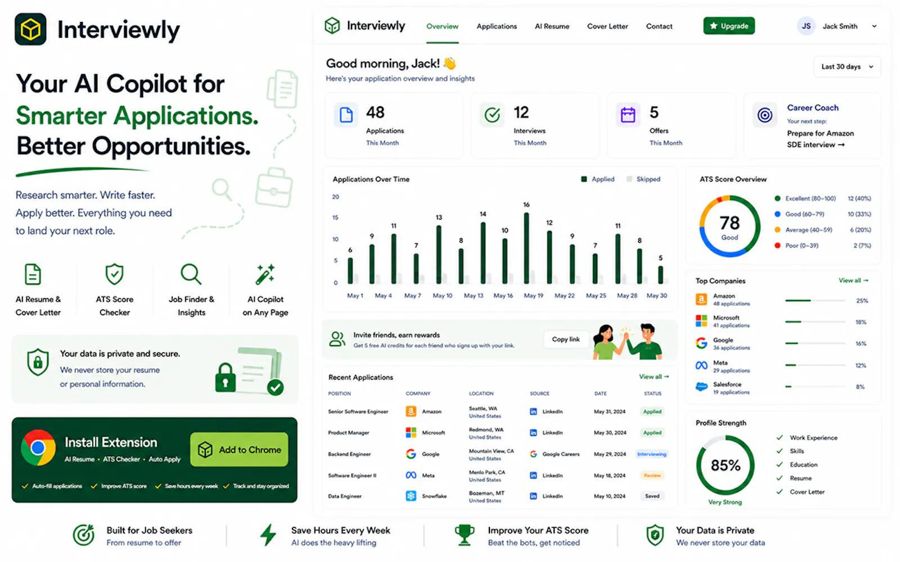Click the Google logo in Top Companies
The width and height of the screenshot is (900, 562).
(701, 343)
